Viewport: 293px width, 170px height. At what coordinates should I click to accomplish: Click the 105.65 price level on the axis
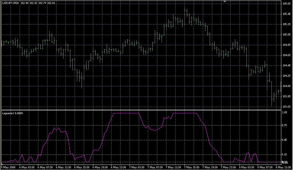(286, 4)
